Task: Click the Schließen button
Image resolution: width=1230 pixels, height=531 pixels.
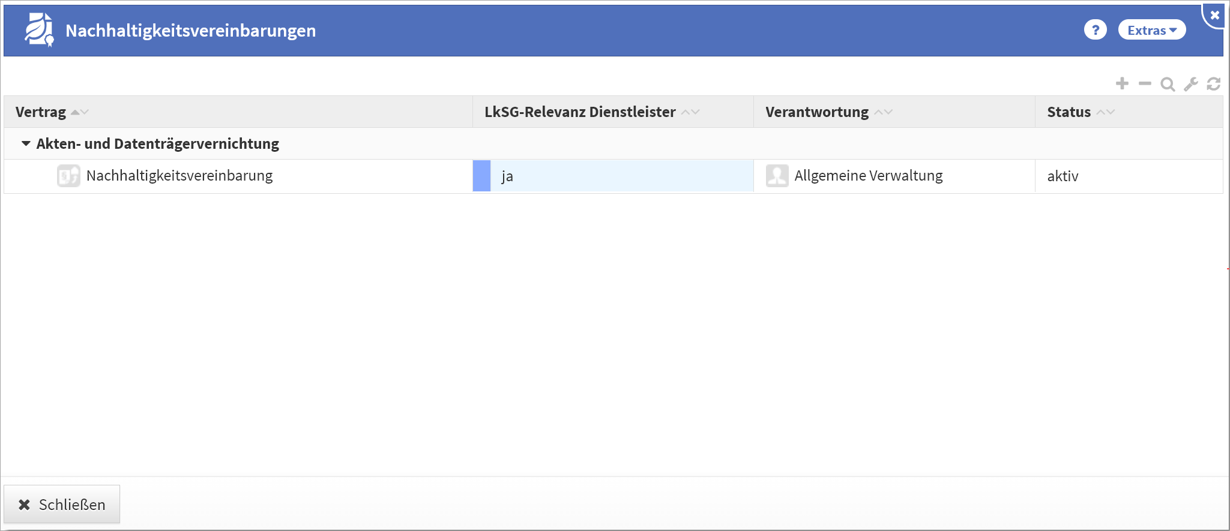Action: 62,505
